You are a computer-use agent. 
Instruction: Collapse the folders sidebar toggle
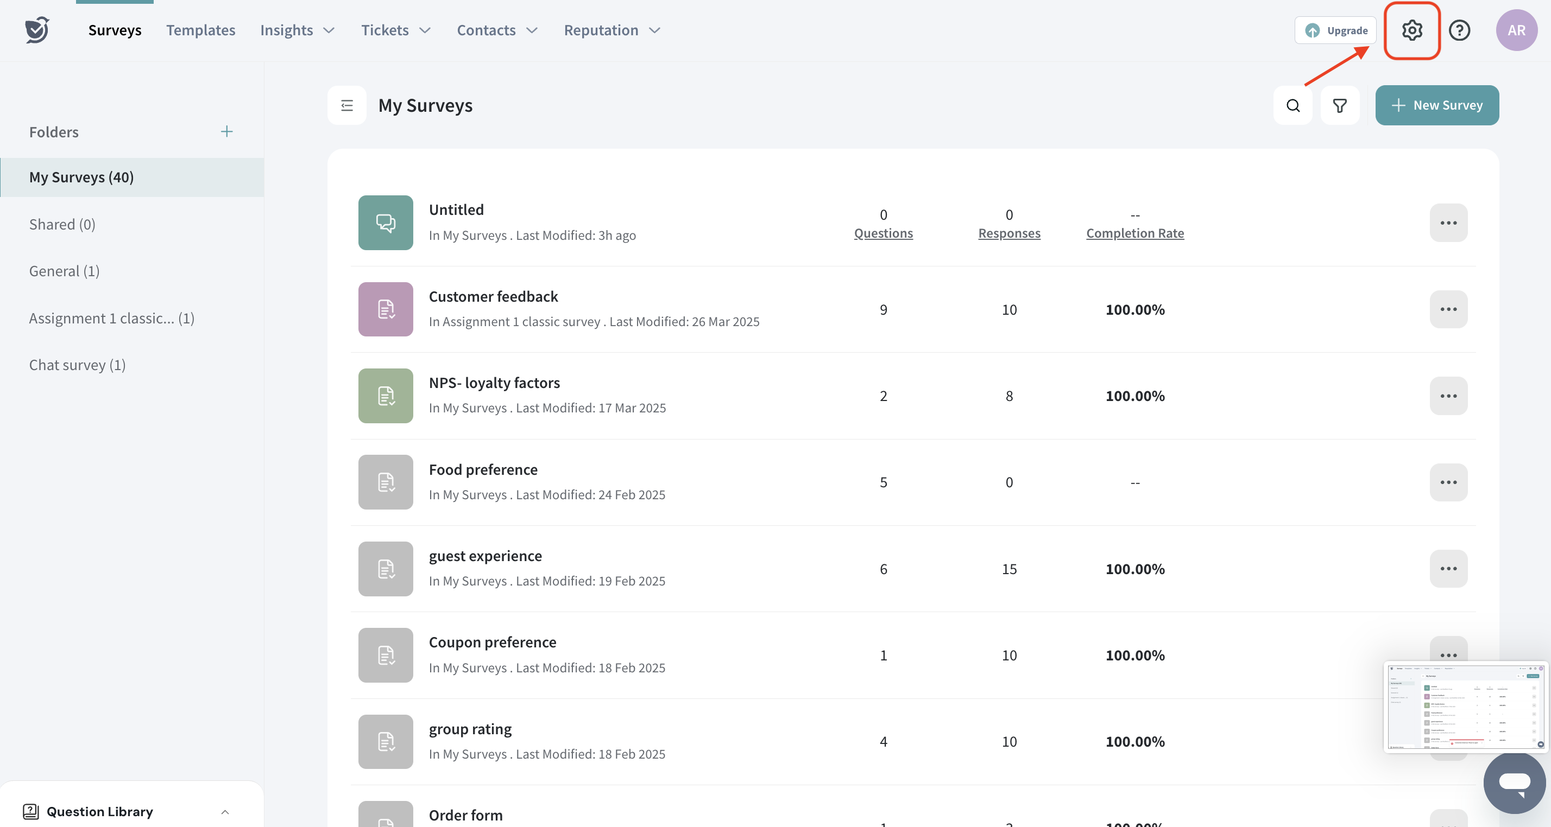coord(347,106)
